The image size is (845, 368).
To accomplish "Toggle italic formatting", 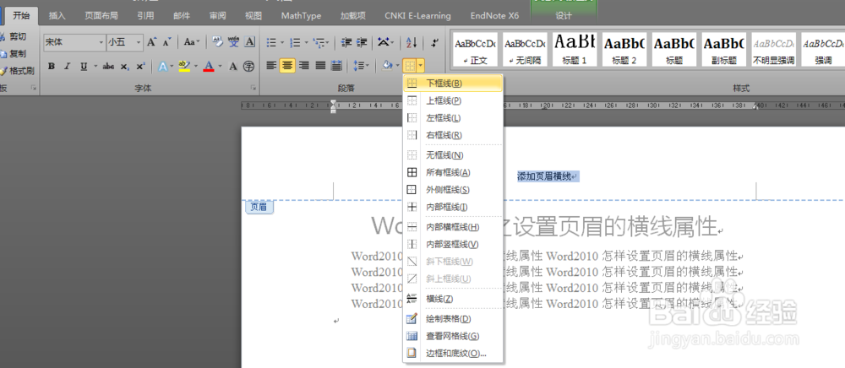I will (67, 67).
